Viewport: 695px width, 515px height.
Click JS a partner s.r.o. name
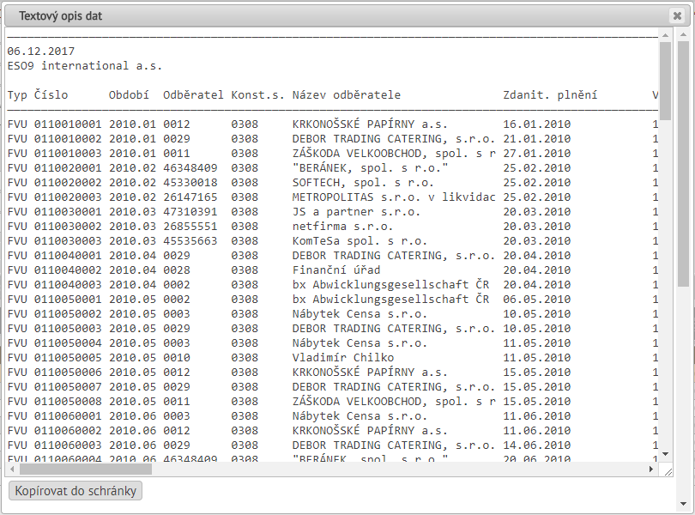356,212
